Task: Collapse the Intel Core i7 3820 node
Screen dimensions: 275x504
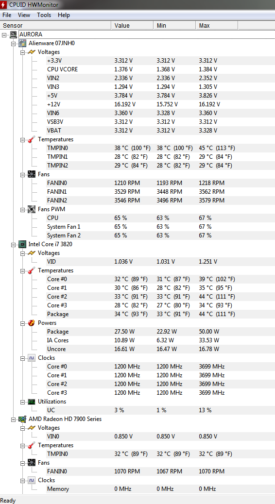Action: [x=13, y=244]
